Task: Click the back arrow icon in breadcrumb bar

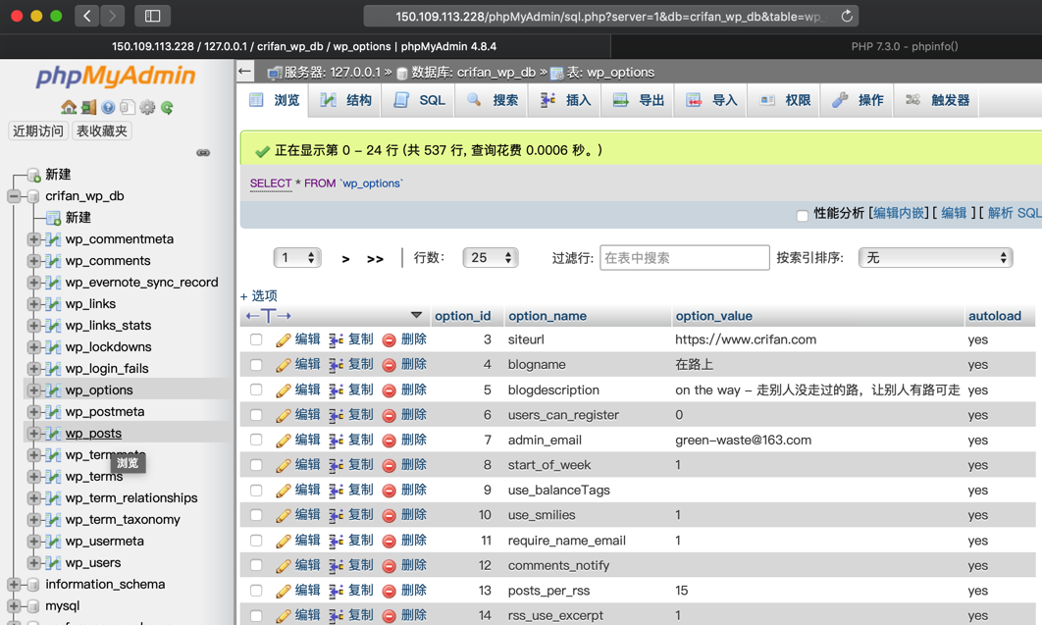Action: (x=245, y=71)
